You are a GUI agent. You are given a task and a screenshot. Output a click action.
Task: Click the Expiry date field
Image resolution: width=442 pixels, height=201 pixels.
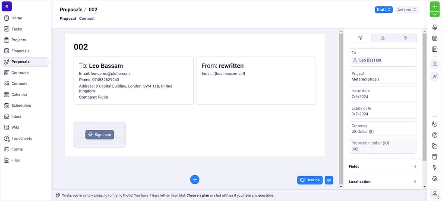coord(383,111)
